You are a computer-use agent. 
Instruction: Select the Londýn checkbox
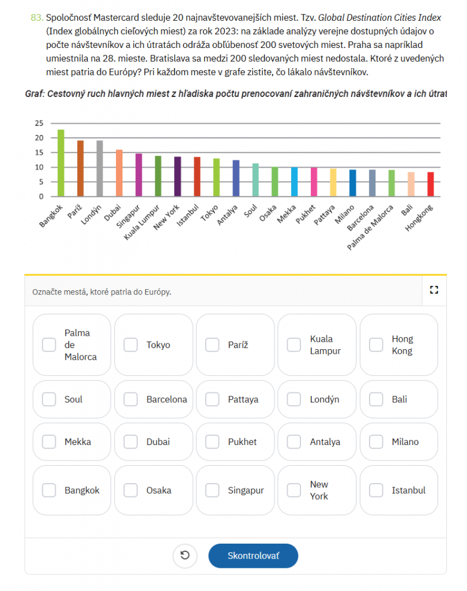pos(294,399)
